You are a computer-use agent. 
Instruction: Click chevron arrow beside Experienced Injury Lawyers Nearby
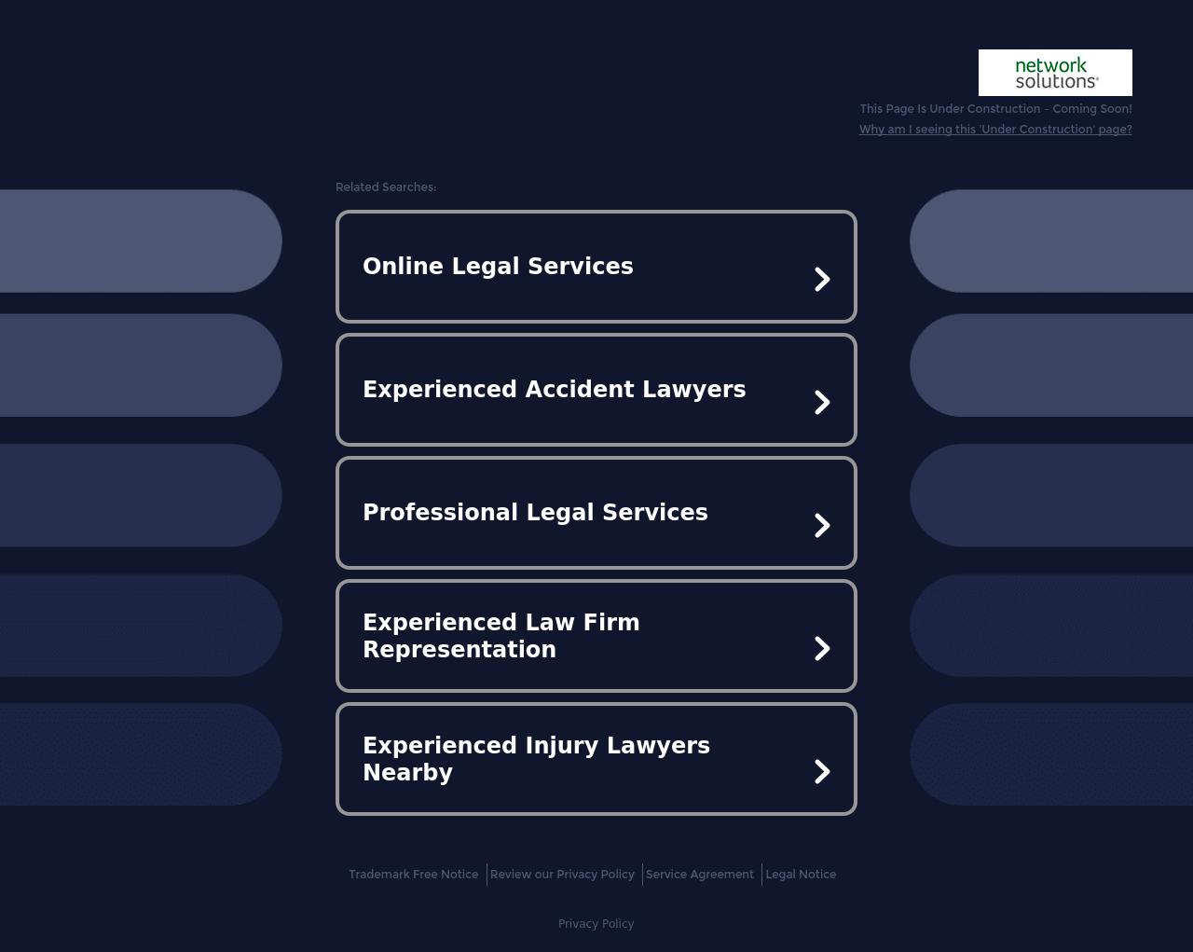(822, 771)
